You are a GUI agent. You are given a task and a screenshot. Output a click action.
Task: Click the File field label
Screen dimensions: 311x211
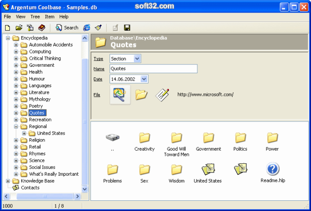[97, 95]
